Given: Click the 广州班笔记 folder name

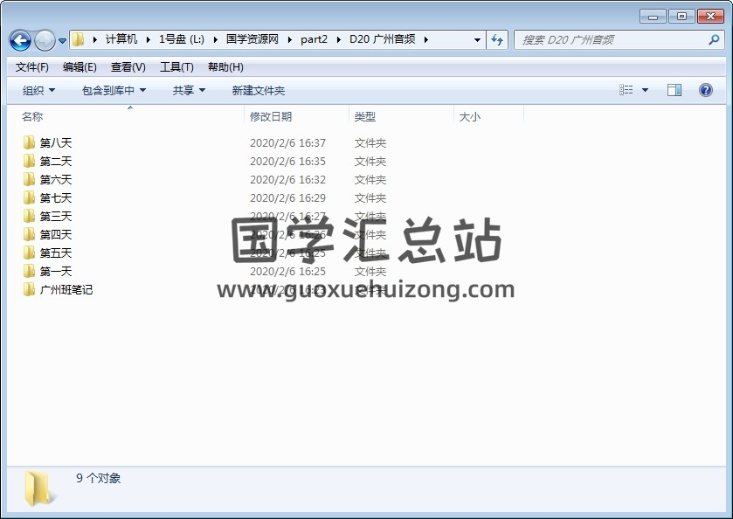Looking at the screenshot, I should [x=66, y=290].
